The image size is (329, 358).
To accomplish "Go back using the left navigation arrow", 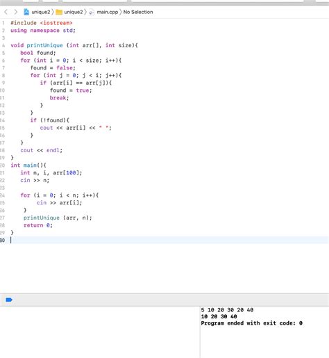I will tap(6, 12).
